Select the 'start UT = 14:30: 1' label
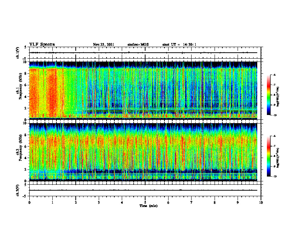Screen dimensions: 294x227 tap(179, 45)
